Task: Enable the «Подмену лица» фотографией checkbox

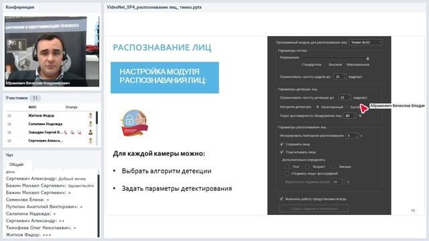Action: (287, 173)
